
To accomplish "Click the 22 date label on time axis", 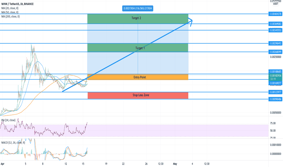I will point(123,164).
